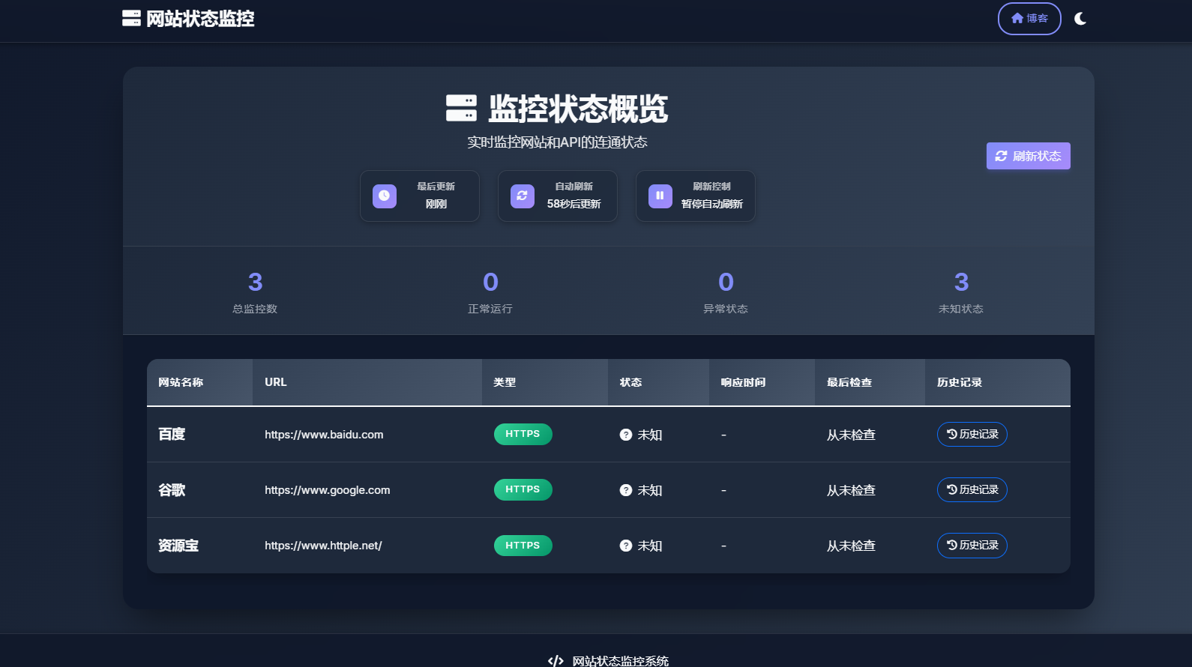Click the large server icon beside 监控状态概览

(461, 108)
